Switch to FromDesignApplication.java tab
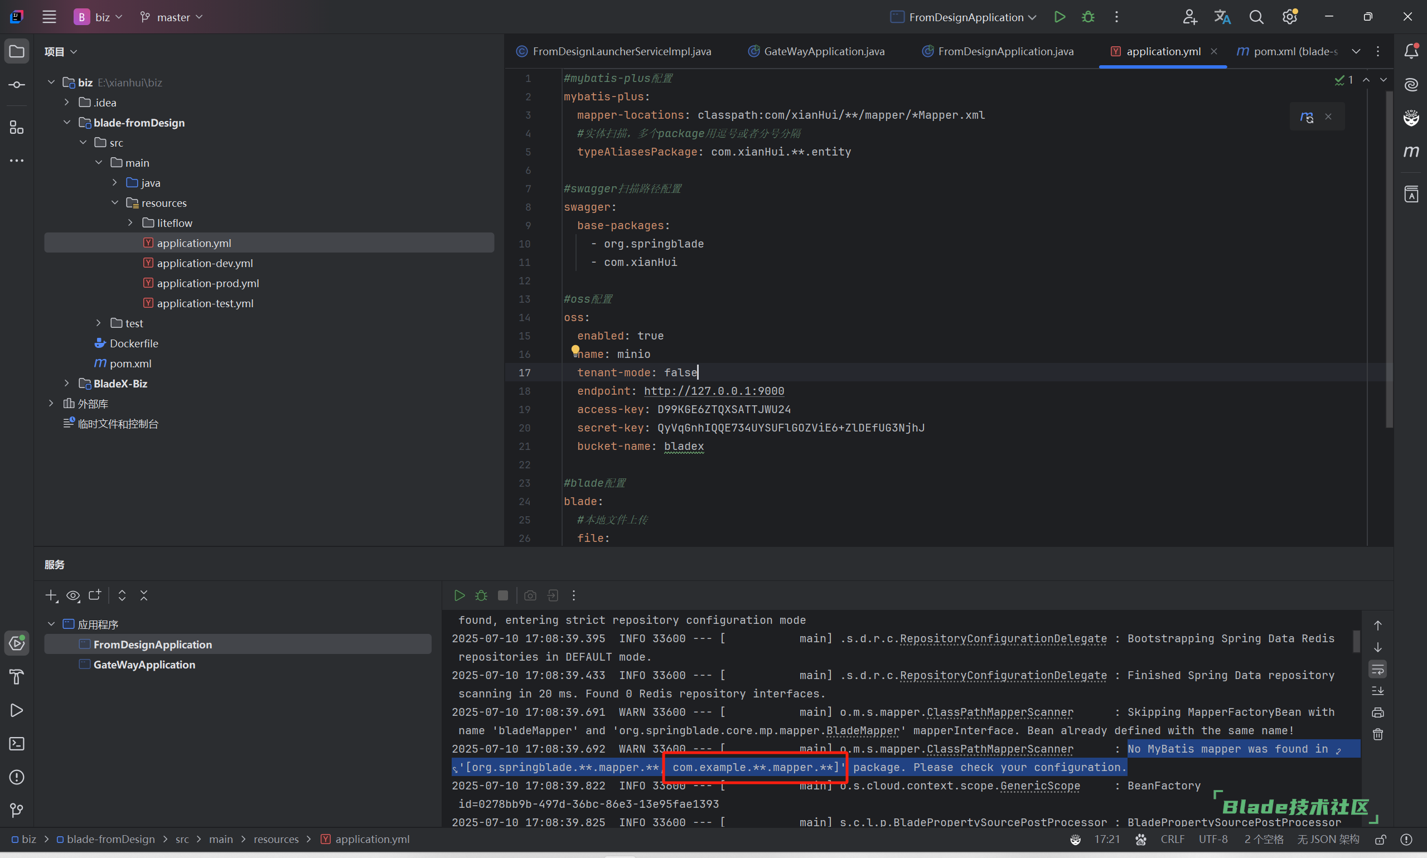This screenshot has width=1427, height=858. click(x=998, y=51)
